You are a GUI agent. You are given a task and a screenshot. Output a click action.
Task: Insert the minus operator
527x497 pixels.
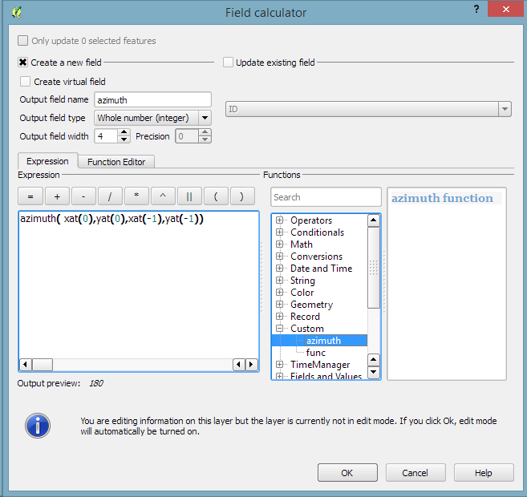(x=83, y=196)
